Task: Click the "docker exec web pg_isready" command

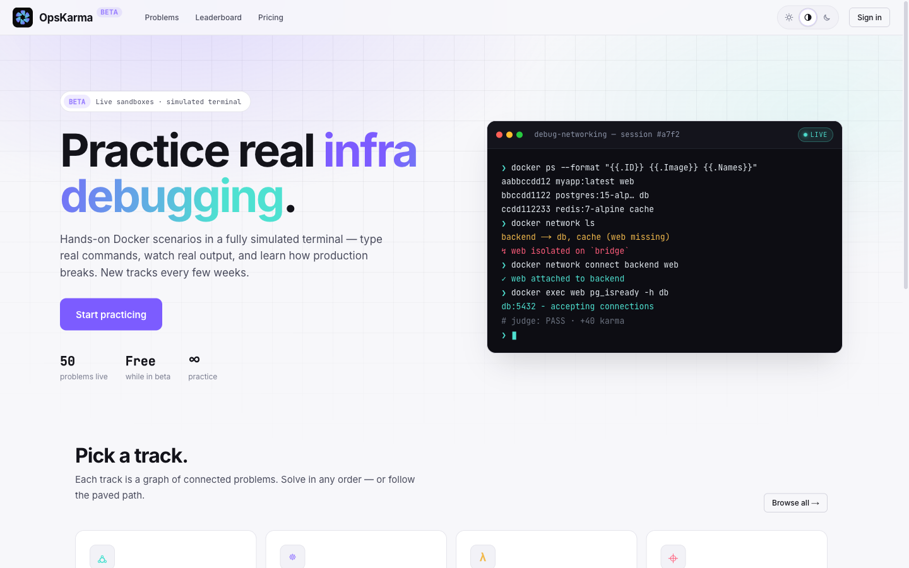Action: tap(585, 293)
